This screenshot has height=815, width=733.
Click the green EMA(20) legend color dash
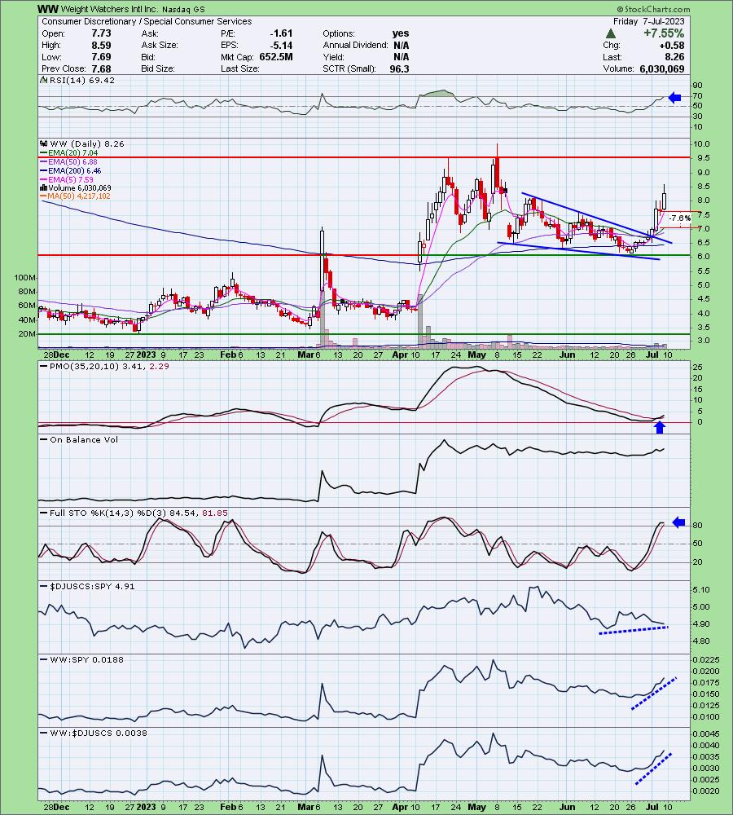pos(44,153)
